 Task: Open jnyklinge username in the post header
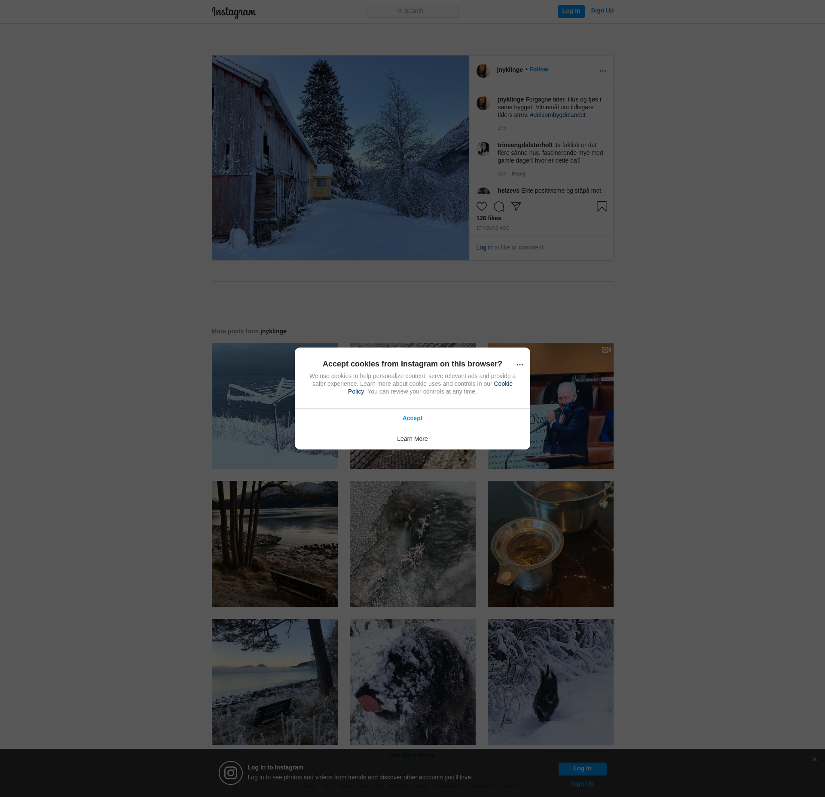point(510,70)
